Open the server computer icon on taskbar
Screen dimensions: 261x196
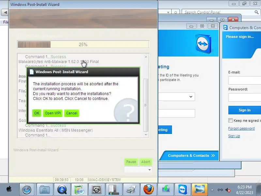114,190
